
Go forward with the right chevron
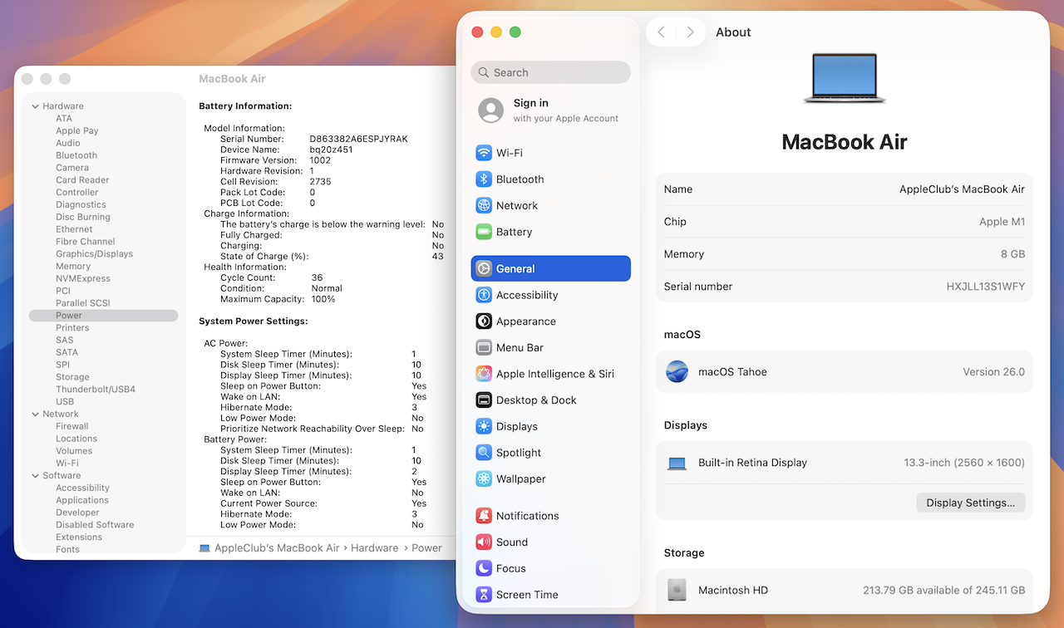[x=690, y=32]
